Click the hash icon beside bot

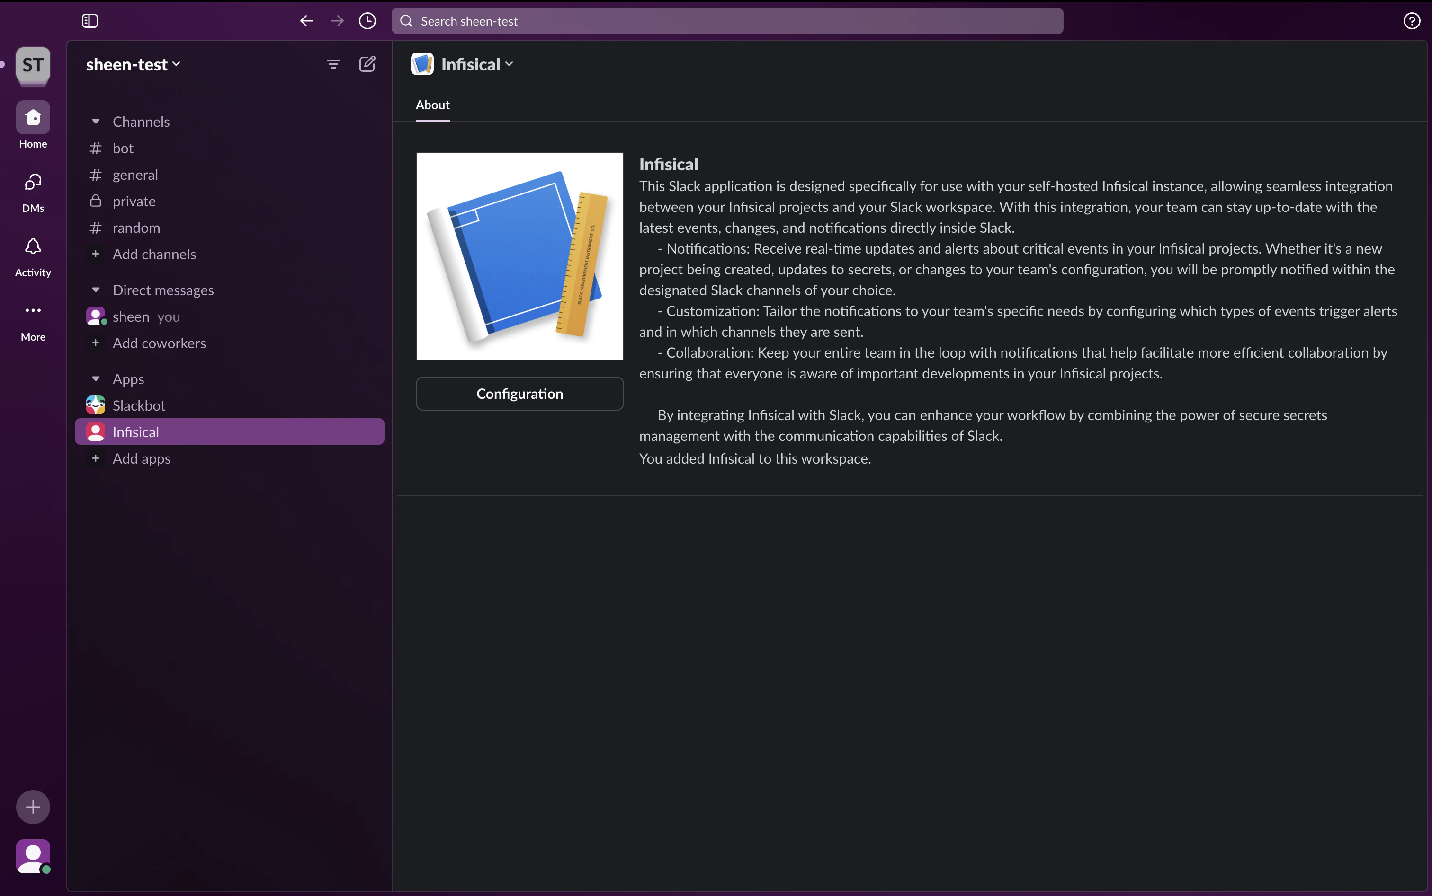96,148
